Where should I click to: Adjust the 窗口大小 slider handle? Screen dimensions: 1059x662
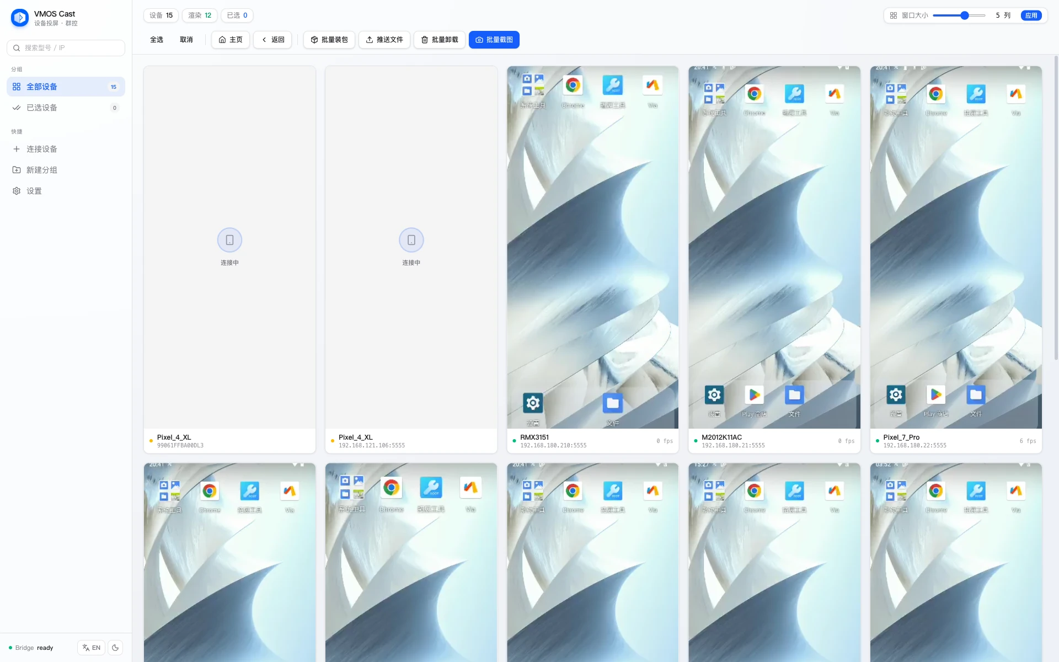965,15
